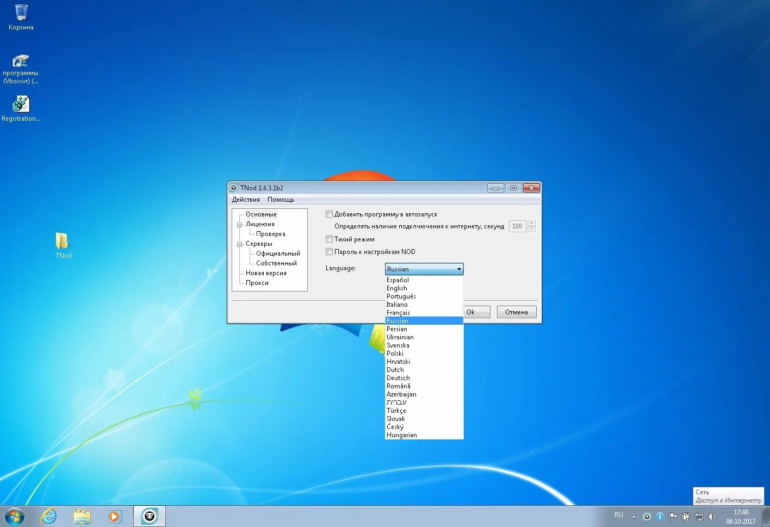770x527 pixels.
Task: Open the Действия menu
Action: click(246, 200)
